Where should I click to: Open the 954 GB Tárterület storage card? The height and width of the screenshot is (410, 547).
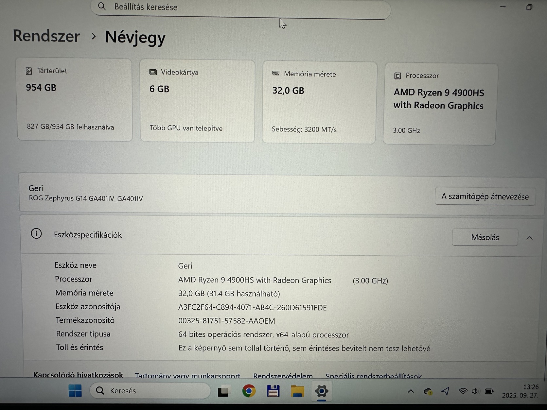click(75, 100)
